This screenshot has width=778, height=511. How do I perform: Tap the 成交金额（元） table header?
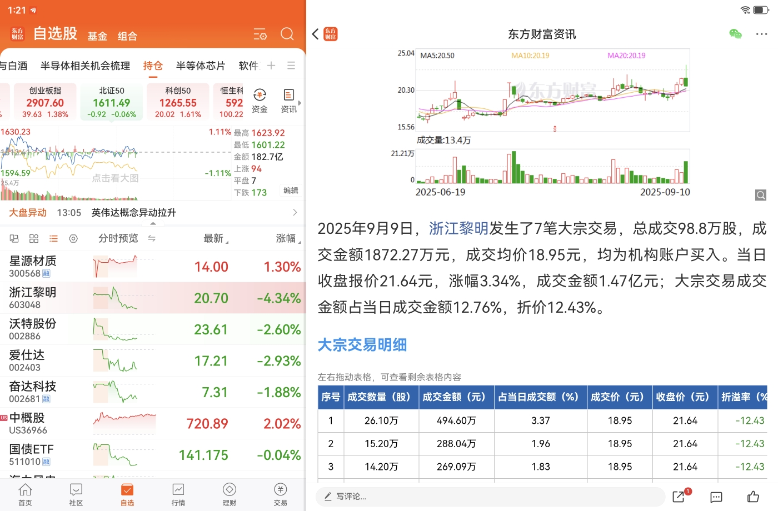(456, 397)
